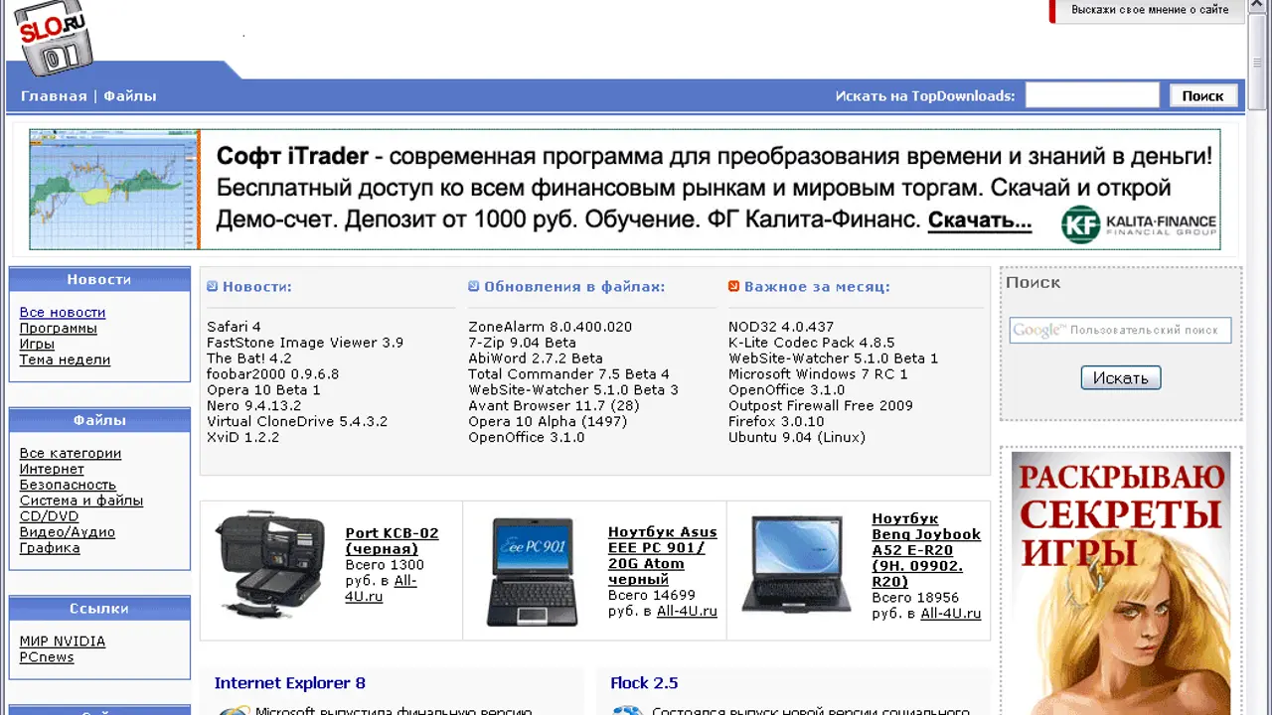
Task: Open the Главная menu item
Action: coord(54,96)
